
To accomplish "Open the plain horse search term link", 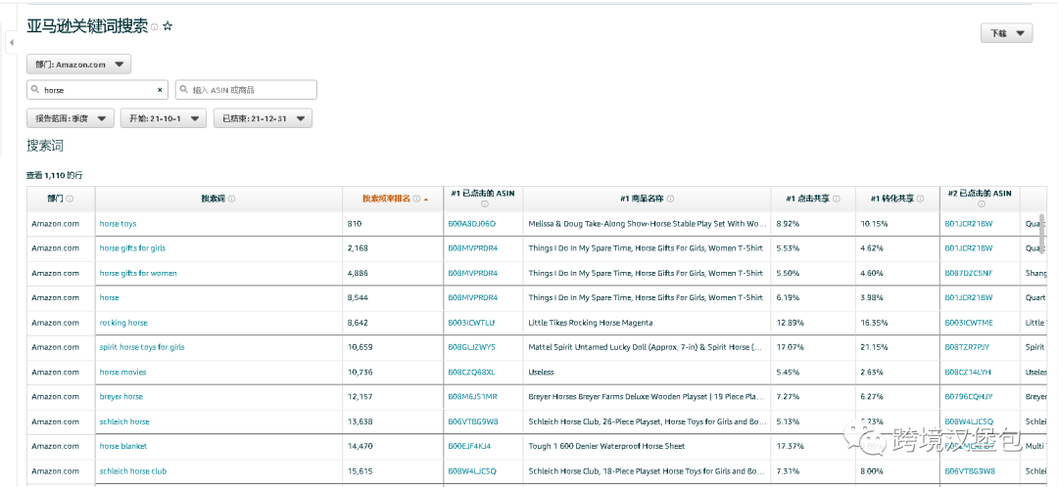I will 110,297.
